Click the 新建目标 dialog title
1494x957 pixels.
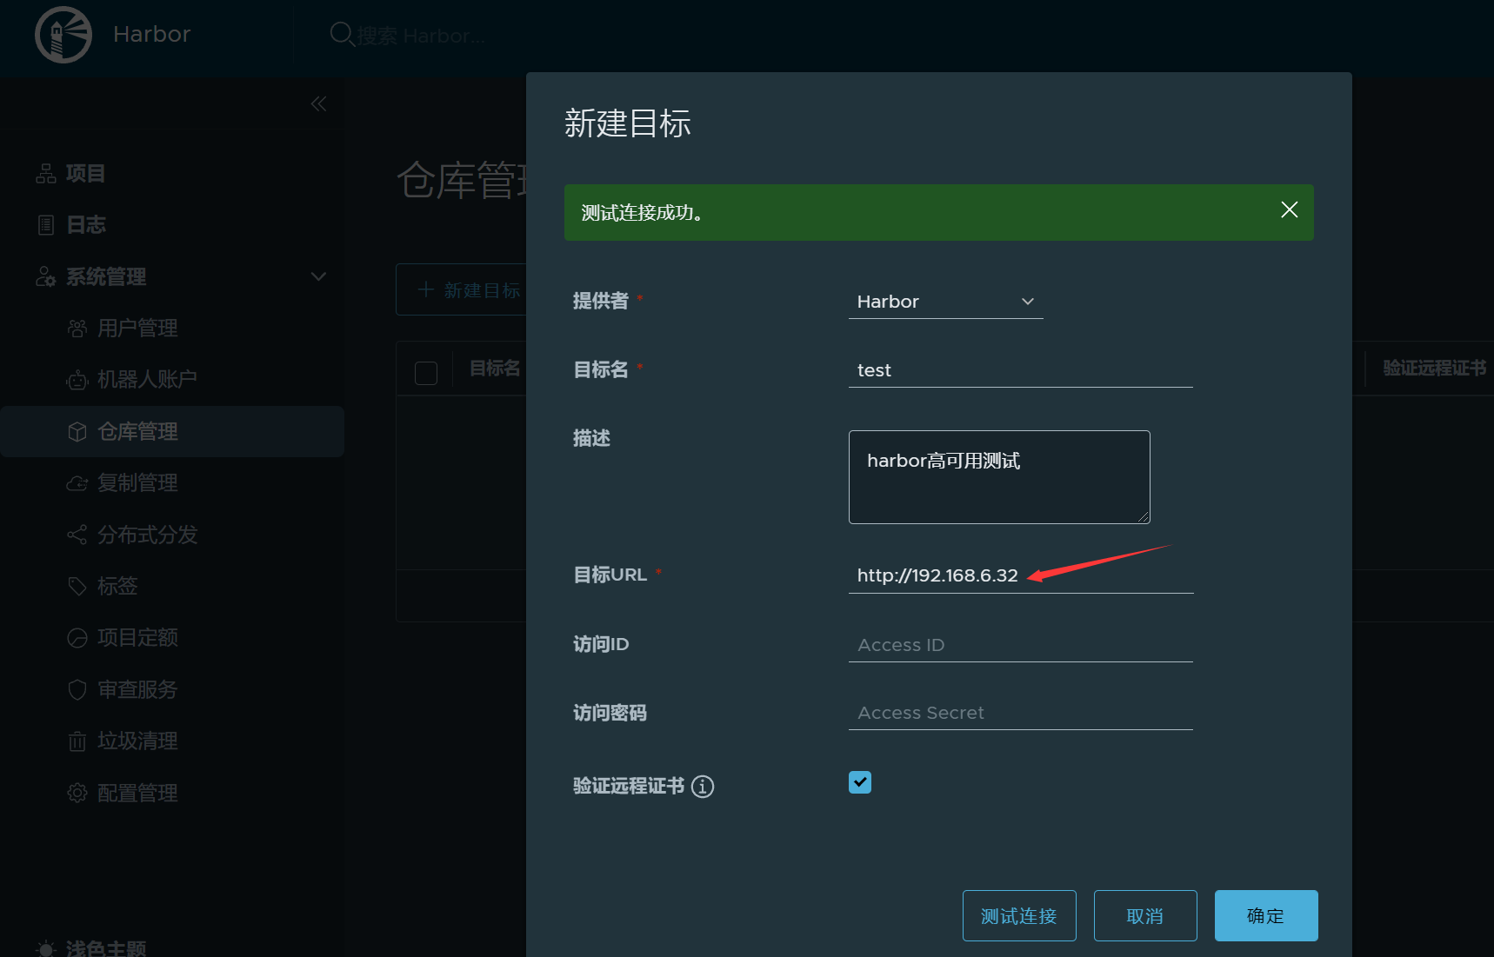[627, 123]
